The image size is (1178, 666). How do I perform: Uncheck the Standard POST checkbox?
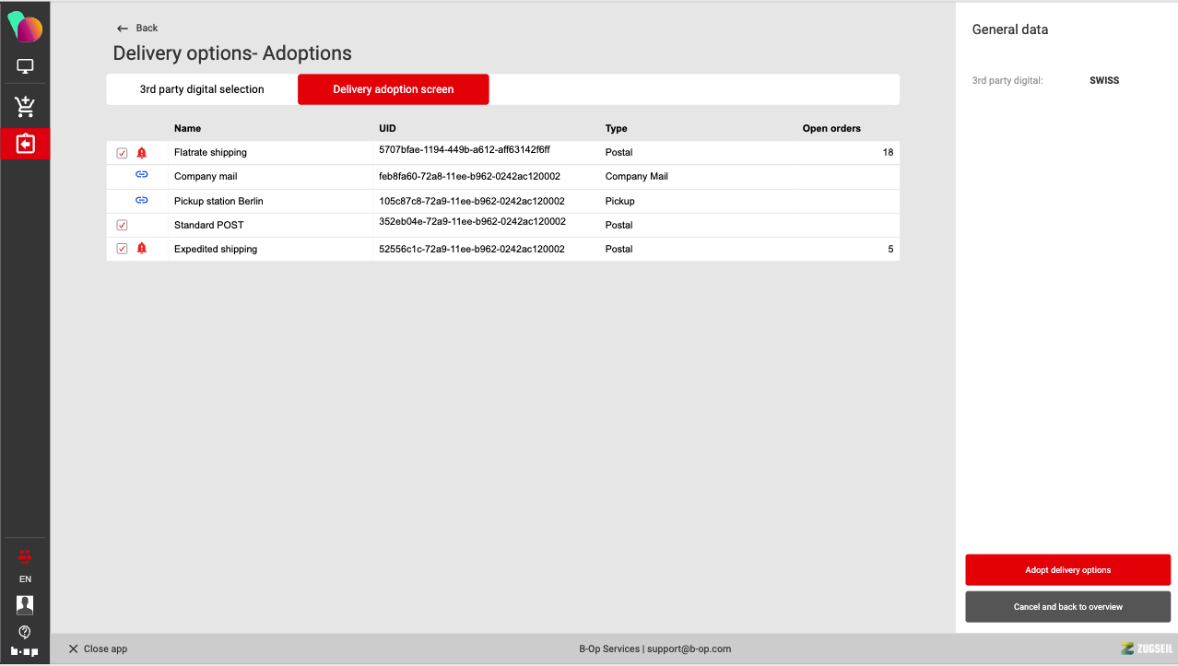click(122, 225)
